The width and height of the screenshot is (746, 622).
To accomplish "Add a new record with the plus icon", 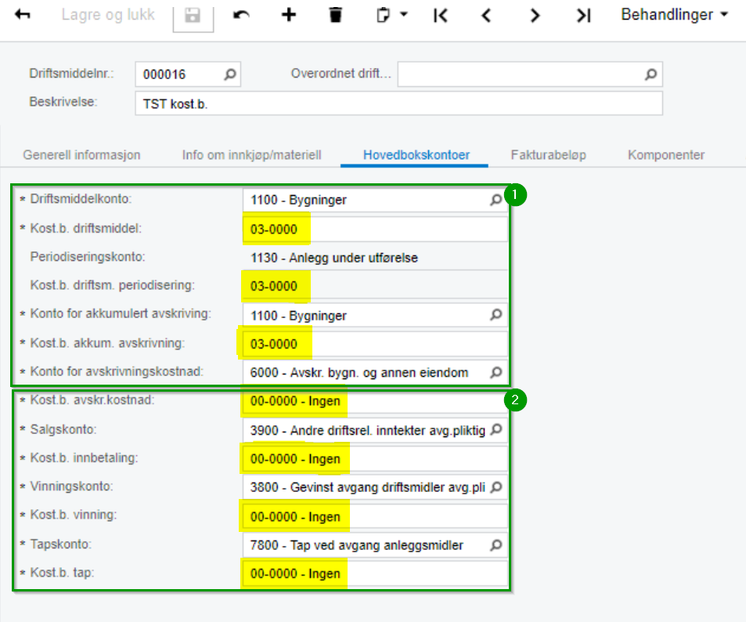I will click(288, 15).
